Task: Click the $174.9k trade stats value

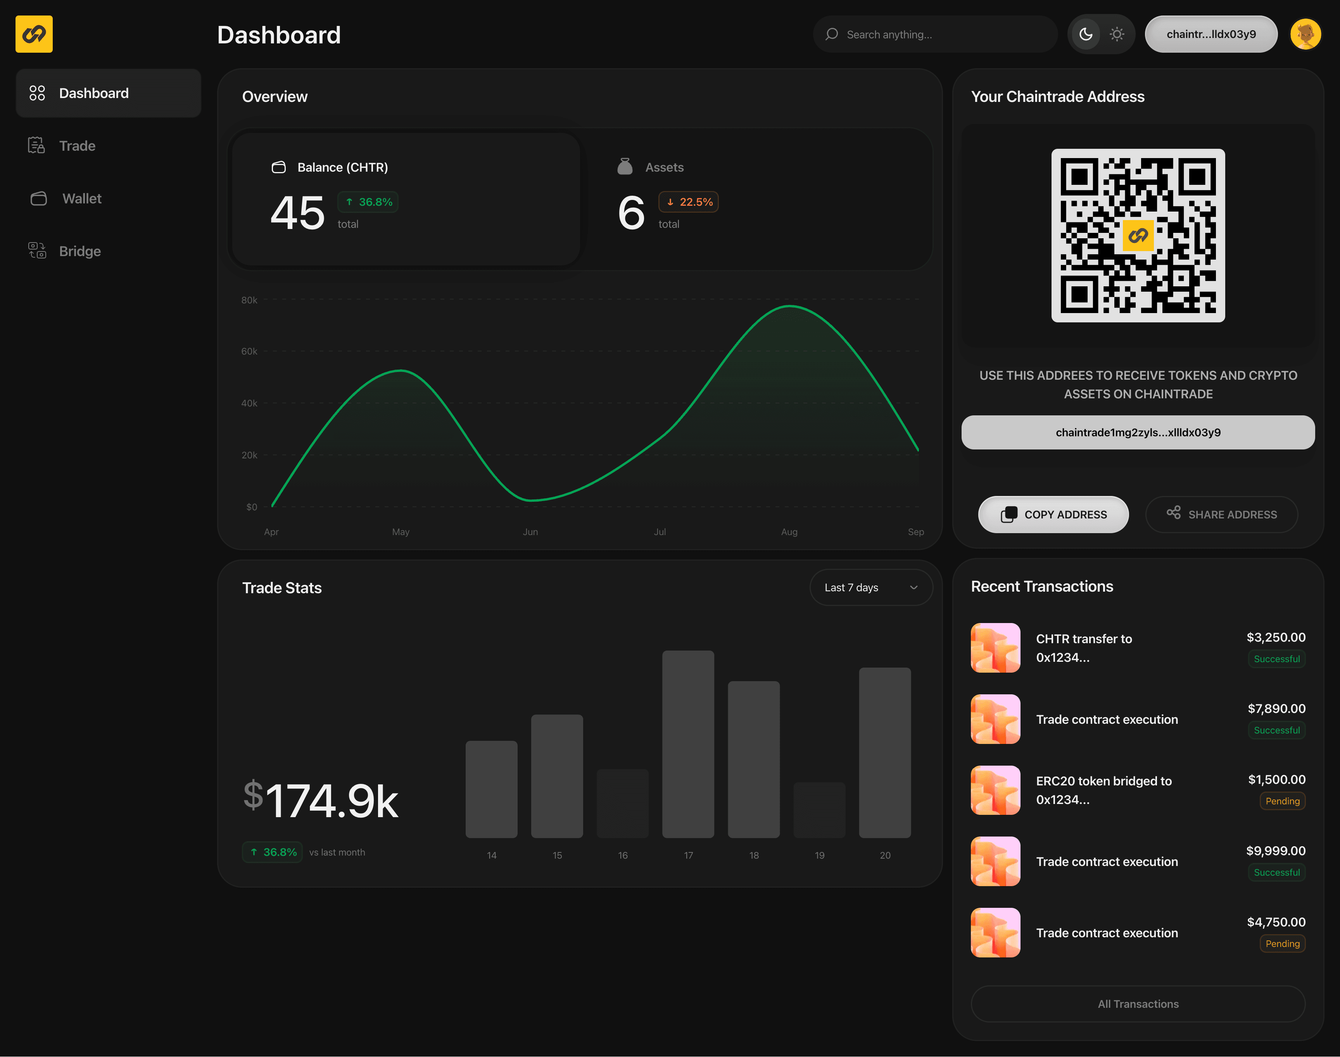Action: coord(321,800)
